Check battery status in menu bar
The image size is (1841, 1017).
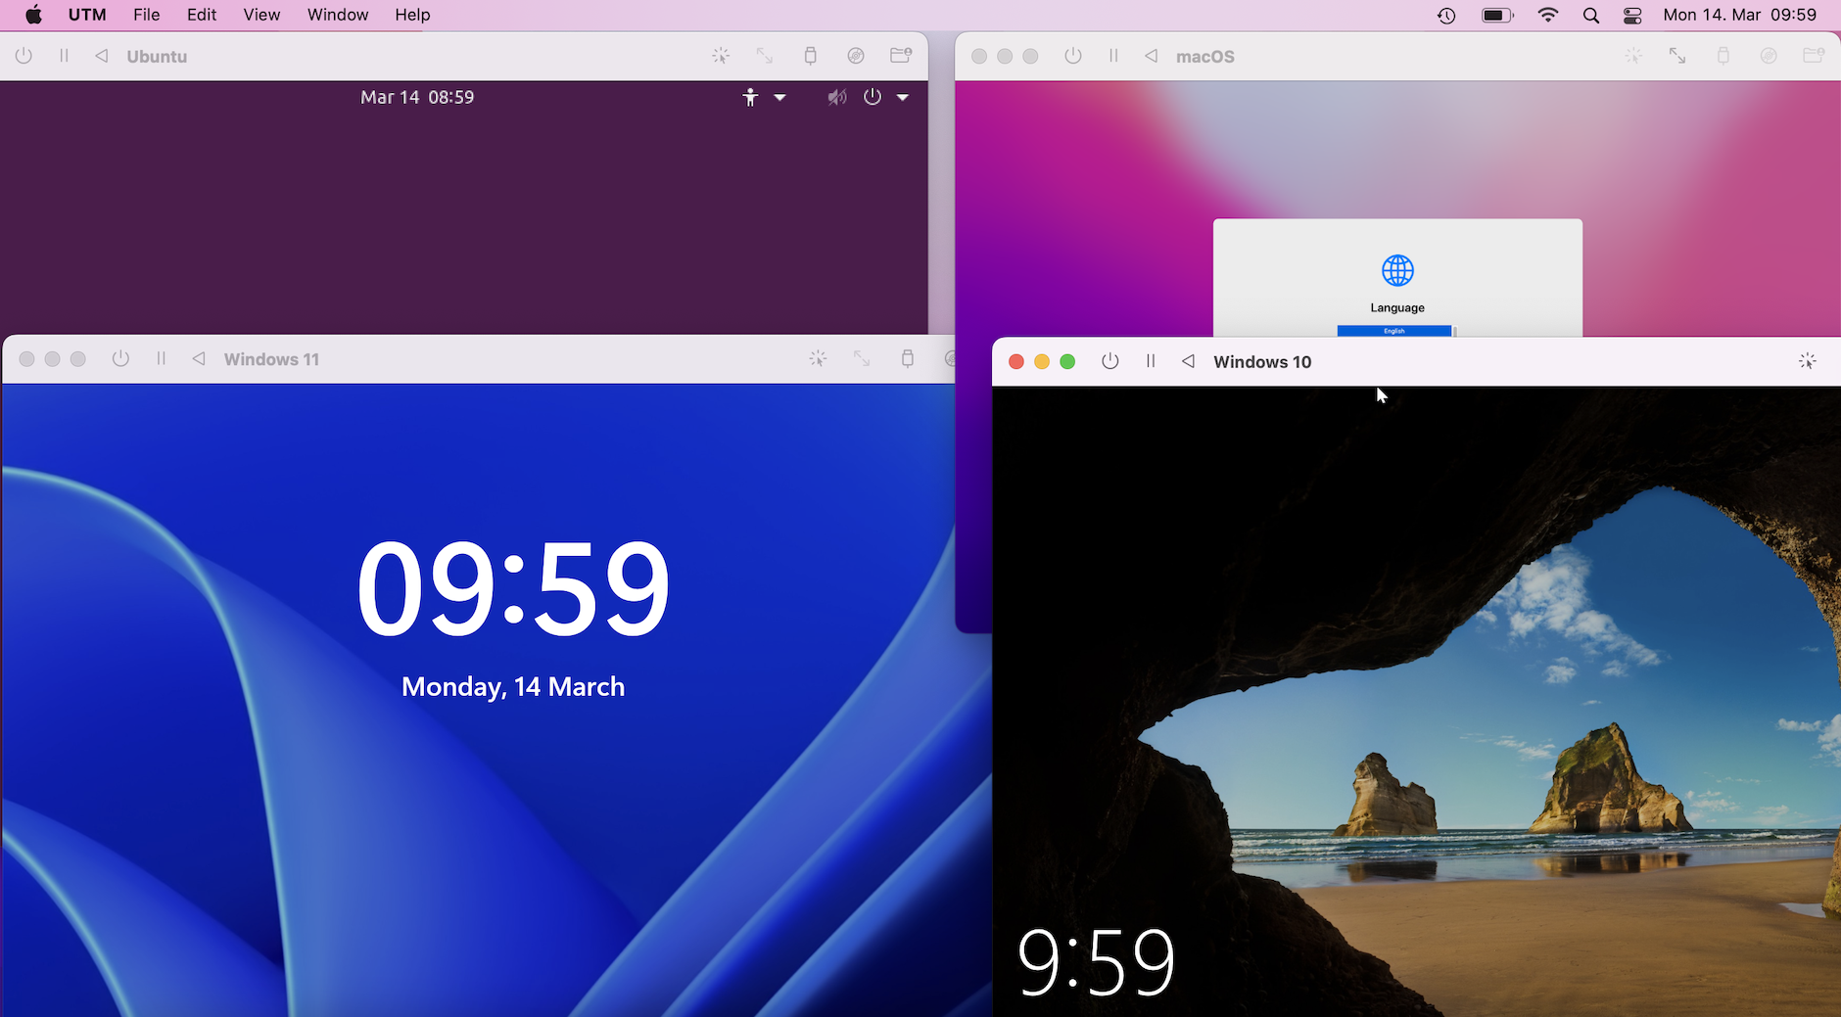pos(1497,15)
